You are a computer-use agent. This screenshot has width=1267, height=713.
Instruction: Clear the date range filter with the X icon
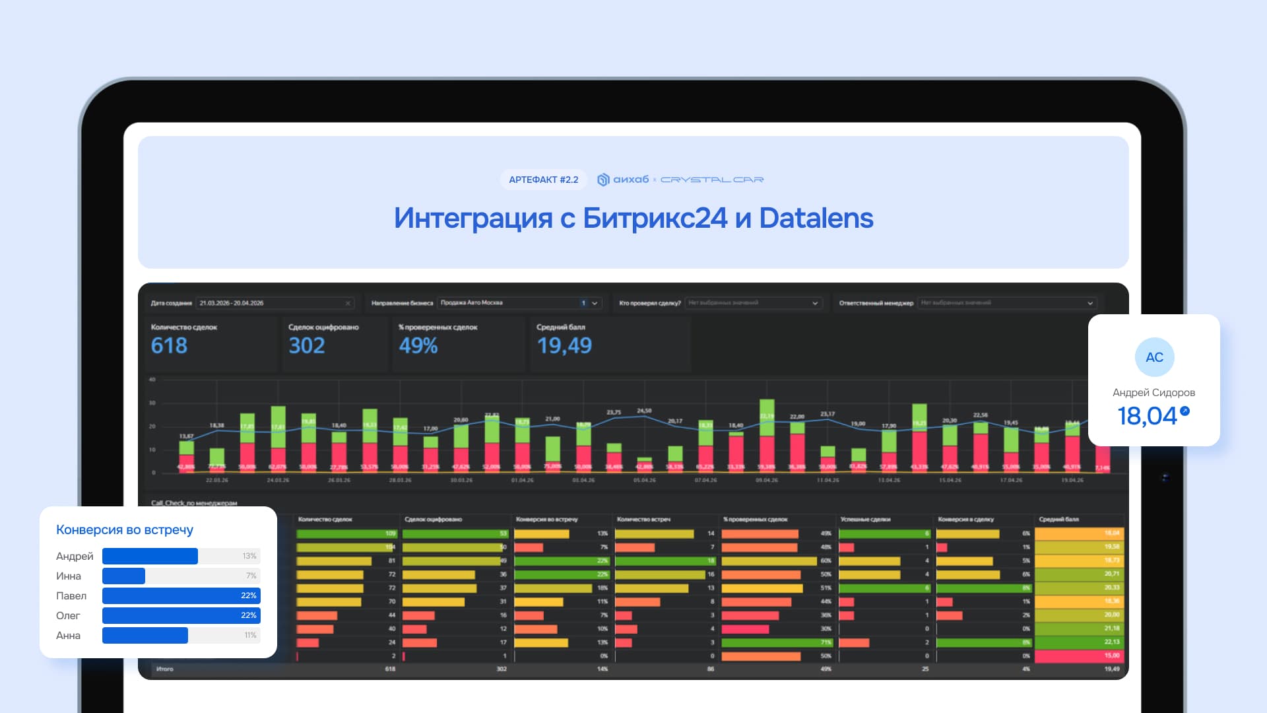tap(348, 303)
